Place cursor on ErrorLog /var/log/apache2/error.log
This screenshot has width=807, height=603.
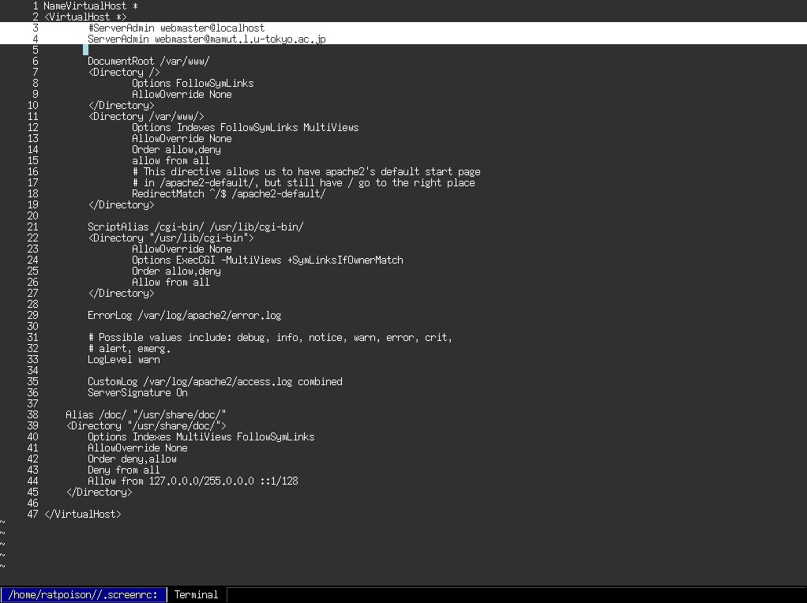click(184, 315)
